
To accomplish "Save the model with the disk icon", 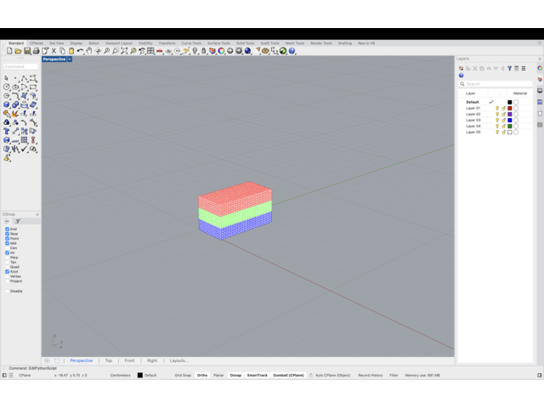I will 27,51.
